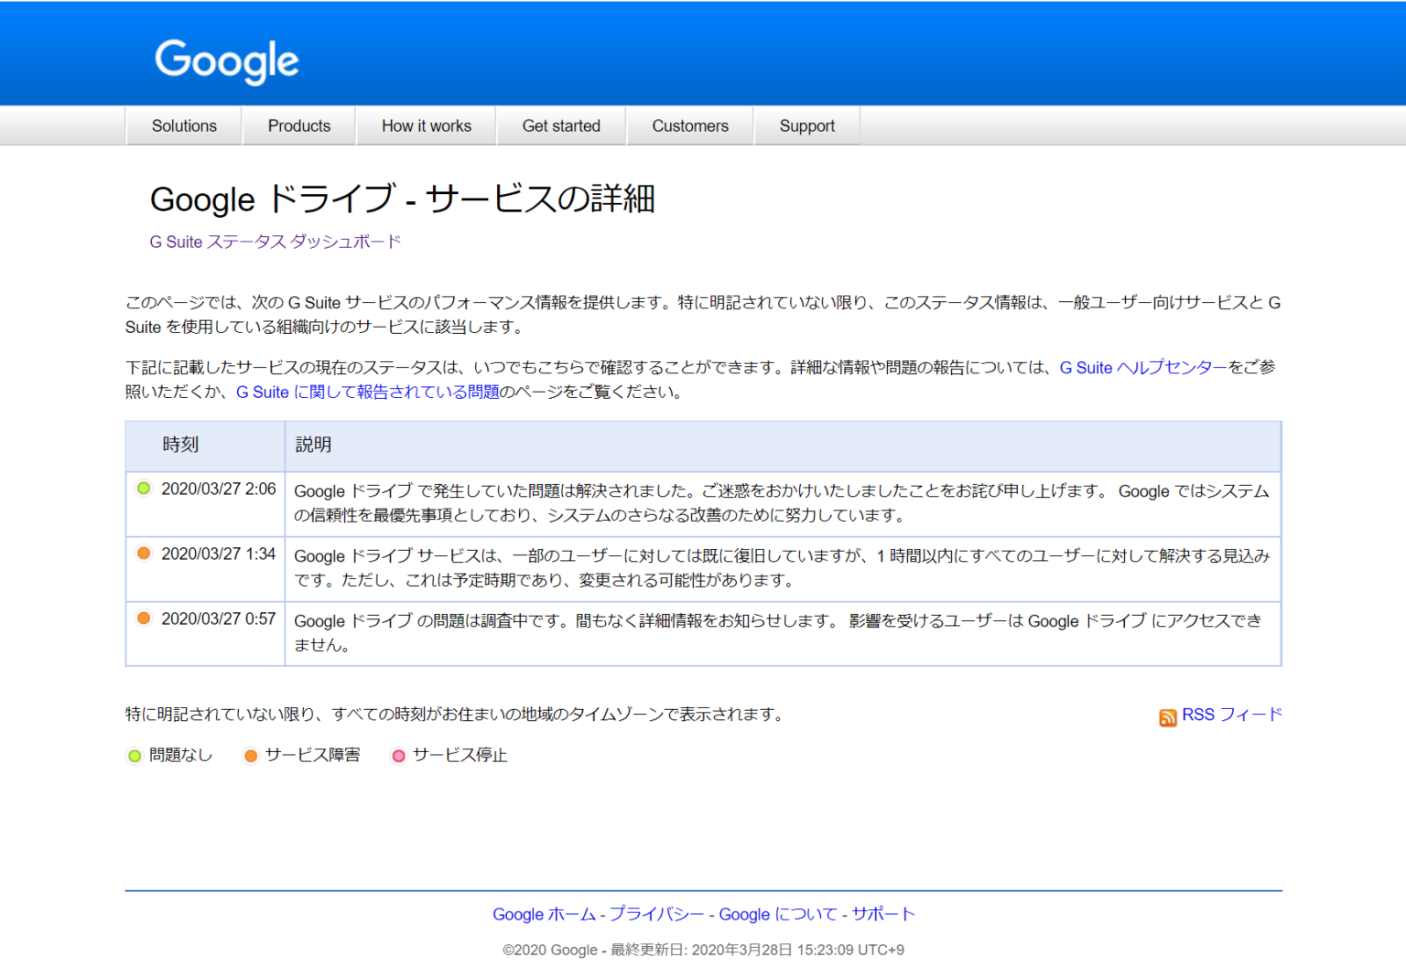Click the green status dot for 2020/03/27 2:06
Viewport: 1406px width, 968px height.
coord(144,489)
